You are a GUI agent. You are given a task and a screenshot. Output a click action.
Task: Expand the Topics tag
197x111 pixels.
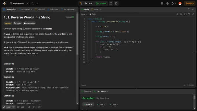tap(17, 23)
